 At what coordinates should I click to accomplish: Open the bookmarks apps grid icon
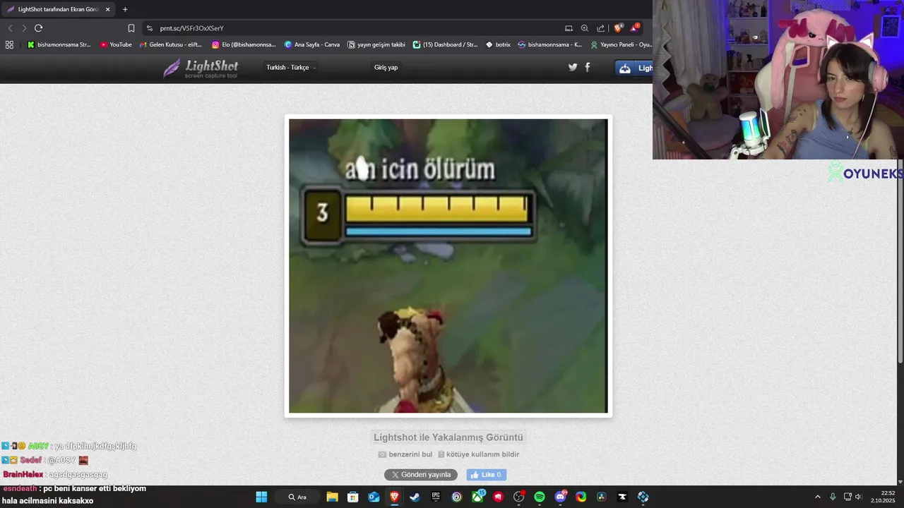coord(9,44)
